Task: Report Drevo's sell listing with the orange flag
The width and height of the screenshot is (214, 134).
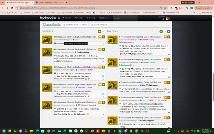Action: 100,37
